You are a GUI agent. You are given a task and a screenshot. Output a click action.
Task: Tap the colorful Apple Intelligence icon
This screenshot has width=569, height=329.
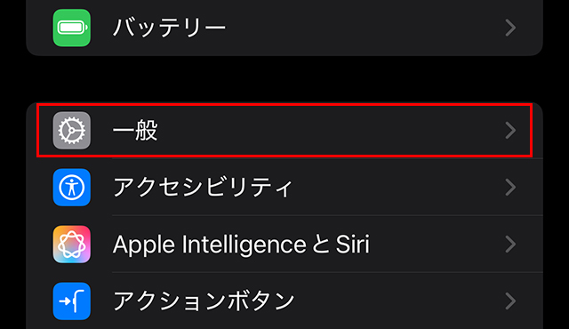(71, 245)
